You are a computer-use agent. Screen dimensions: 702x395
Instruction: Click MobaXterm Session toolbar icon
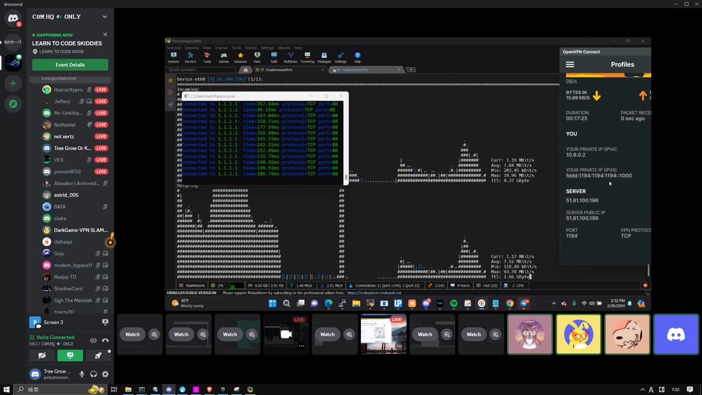(x=173, y=58)
